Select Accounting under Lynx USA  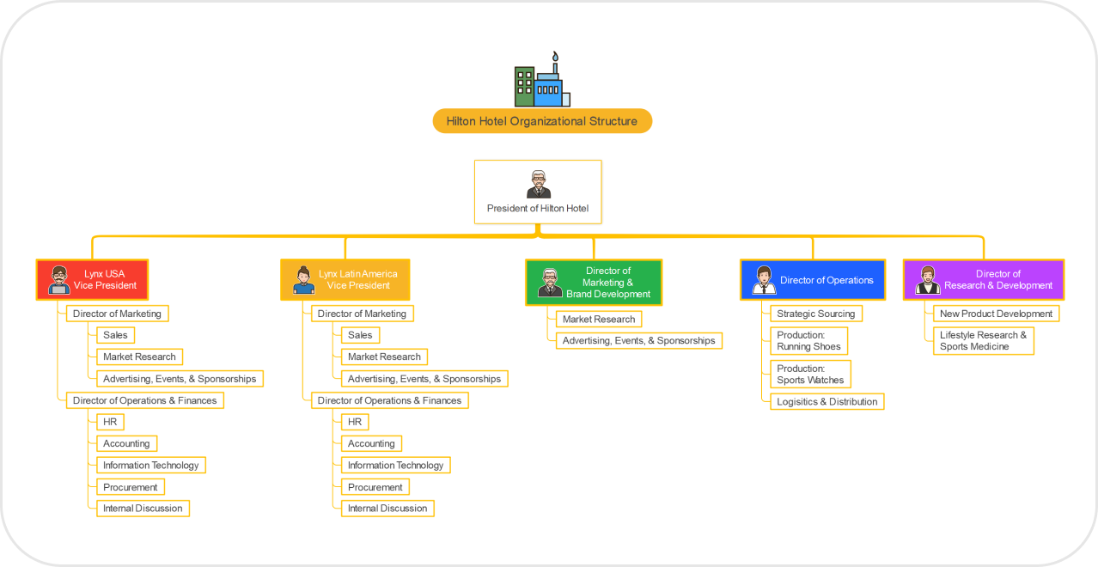coord(126,444)
